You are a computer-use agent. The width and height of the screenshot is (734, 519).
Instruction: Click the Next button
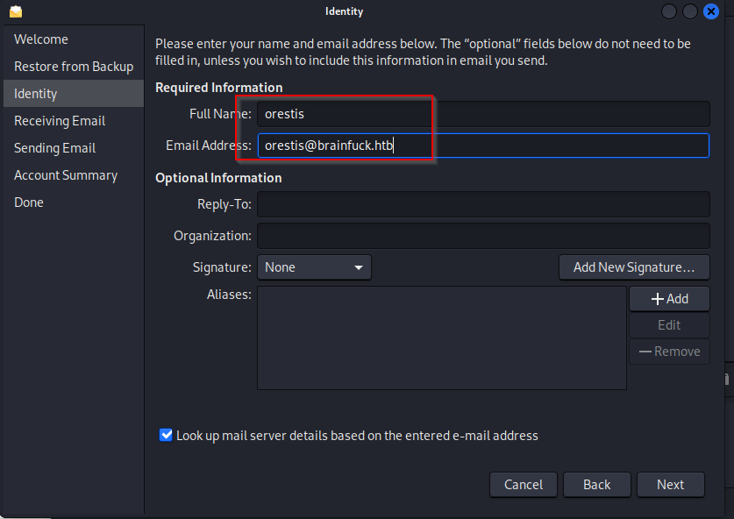pos(670,485)
